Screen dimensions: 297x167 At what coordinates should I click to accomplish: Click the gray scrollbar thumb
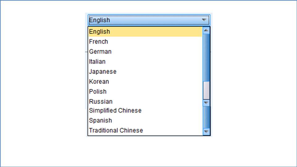(x=206, y=90)
